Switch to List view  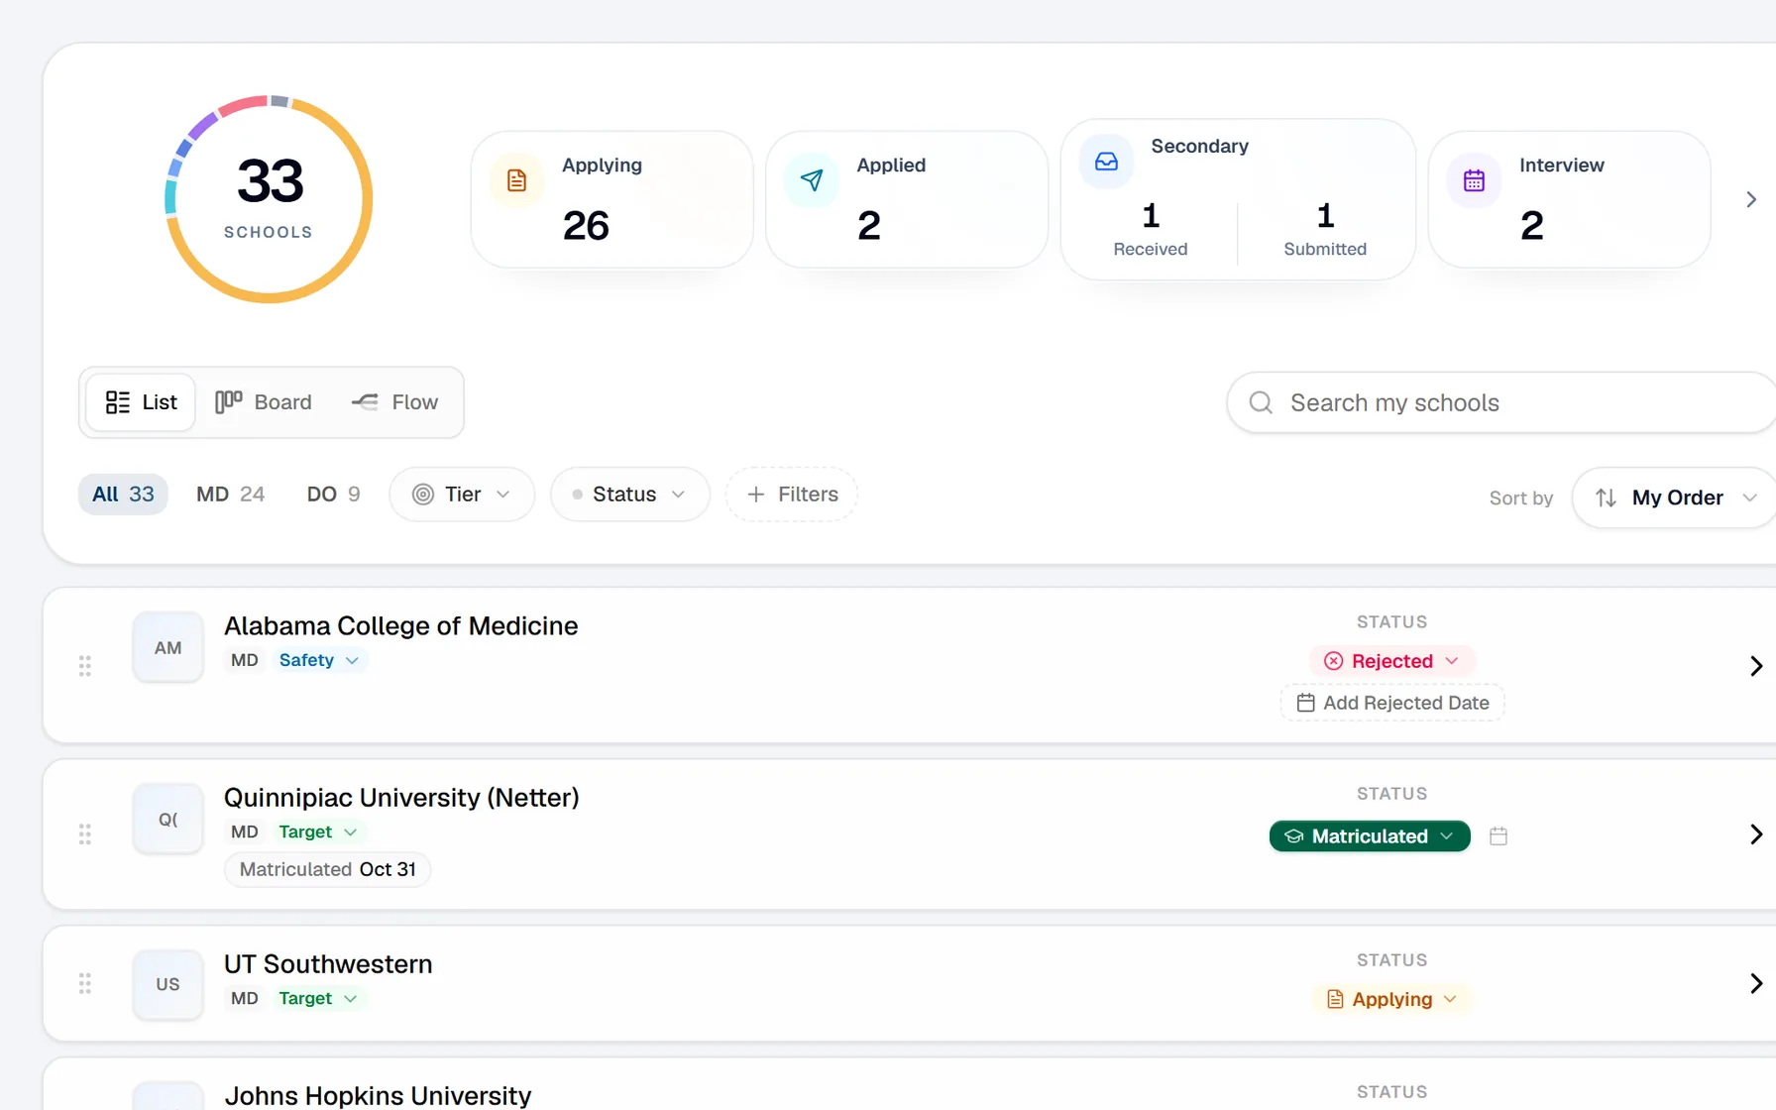141,402
